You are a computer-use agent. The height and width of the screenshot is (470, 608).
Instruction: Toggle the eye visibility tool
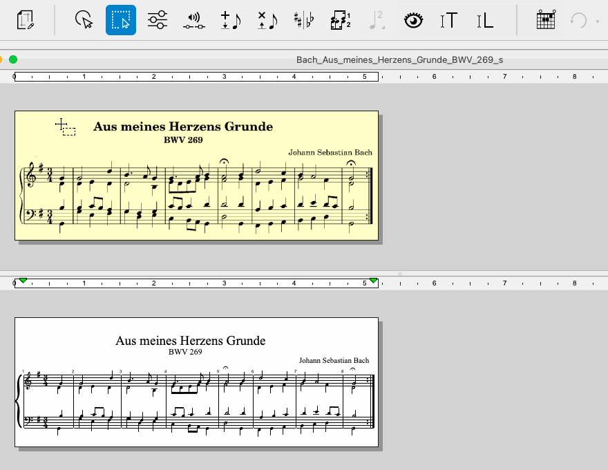point(413,20)
